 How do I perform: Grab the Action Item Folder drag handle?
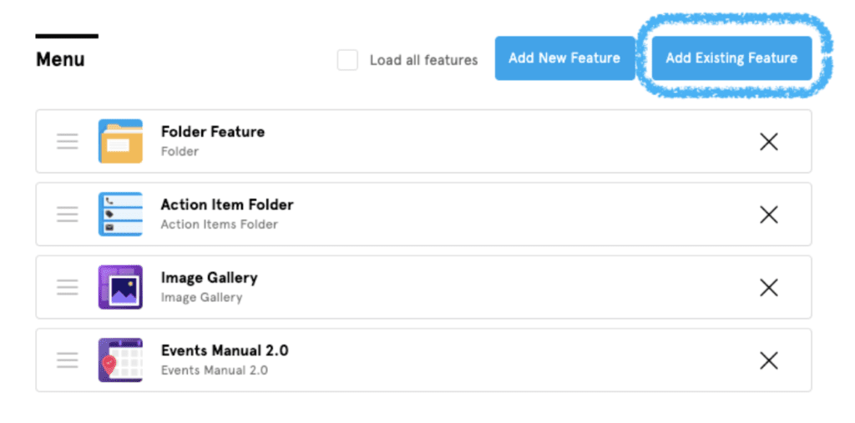68,214
